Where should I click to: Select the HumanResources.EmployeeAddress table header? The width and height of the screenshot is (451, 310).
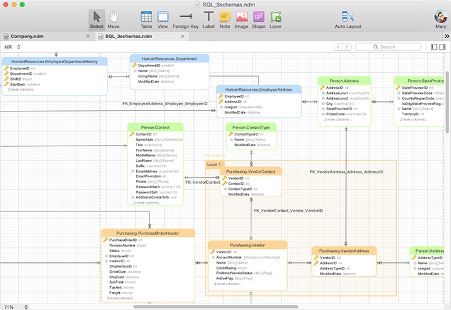[258, 90]
